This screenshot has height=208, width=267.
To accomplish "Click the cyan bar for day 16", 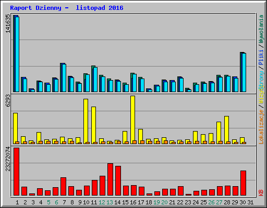I will click(135, 83).
